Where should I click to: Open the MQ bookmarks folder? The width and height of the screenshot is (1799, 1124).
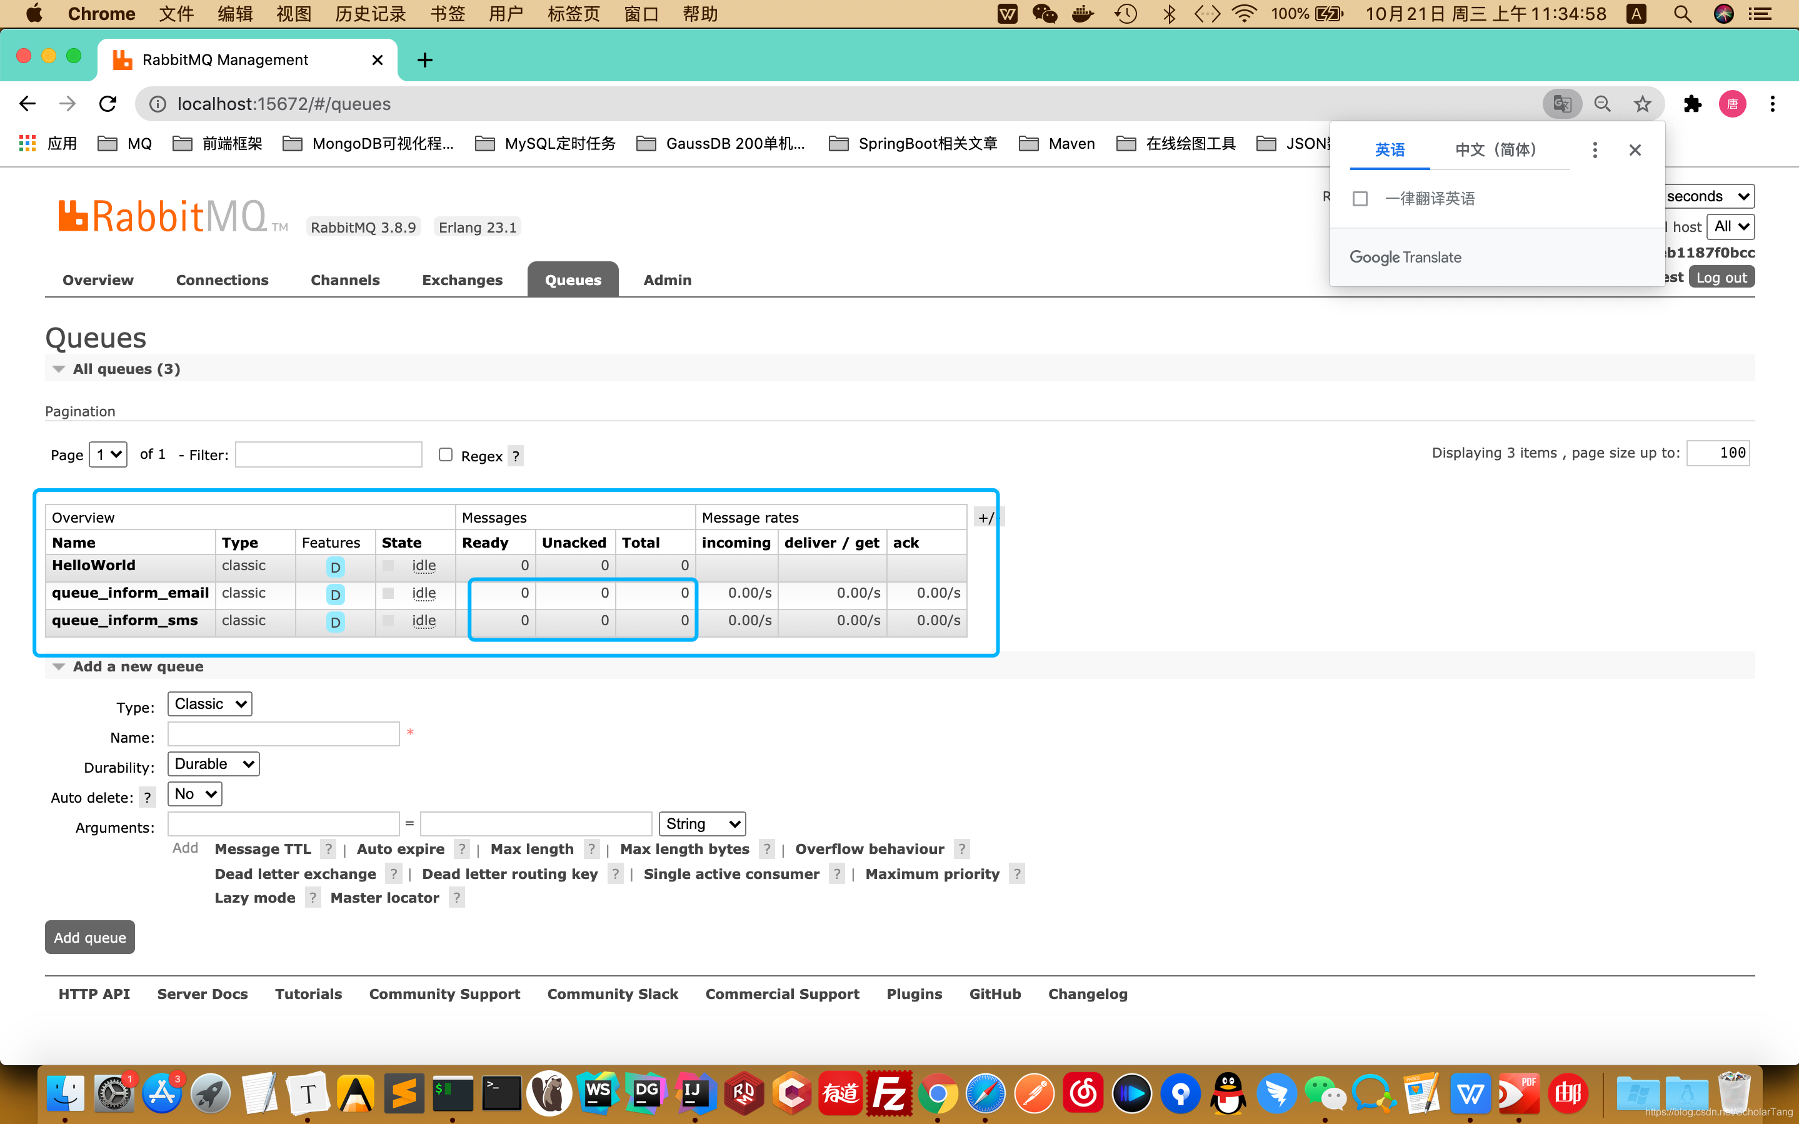(x=125, y=144)
